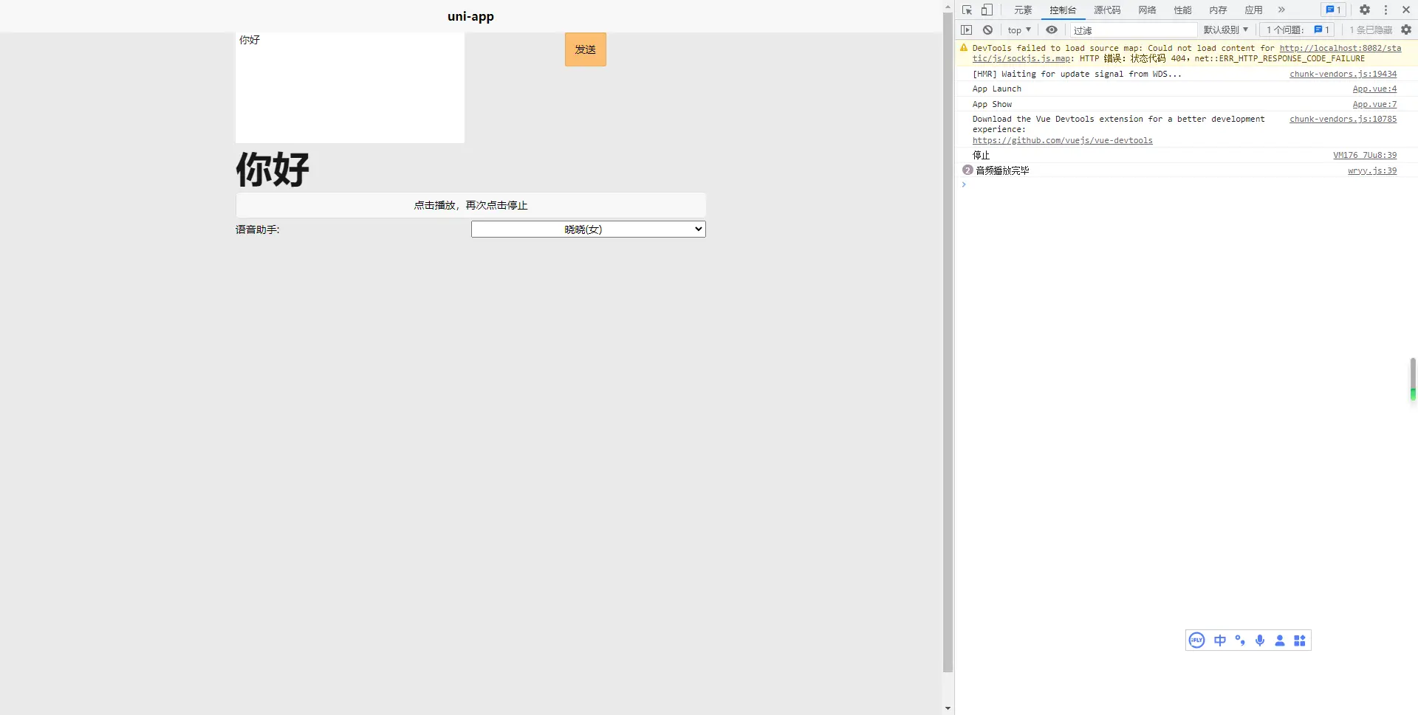
Task: Switch to the 网络 tab
Action: click(x=1147, y=10)
